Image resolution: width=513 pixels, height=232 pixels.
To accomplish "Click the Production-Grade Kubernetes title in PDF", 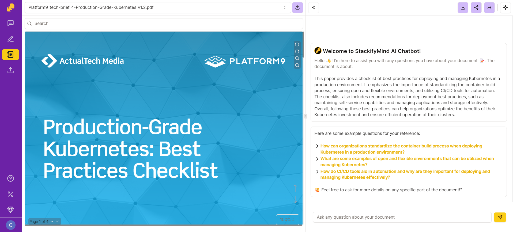I will point(130,149).
